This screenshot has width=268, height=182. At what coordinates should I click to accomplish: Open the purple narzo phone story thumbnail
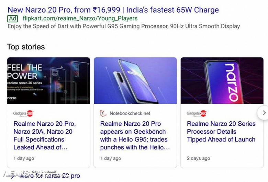[x=222, y=81]
